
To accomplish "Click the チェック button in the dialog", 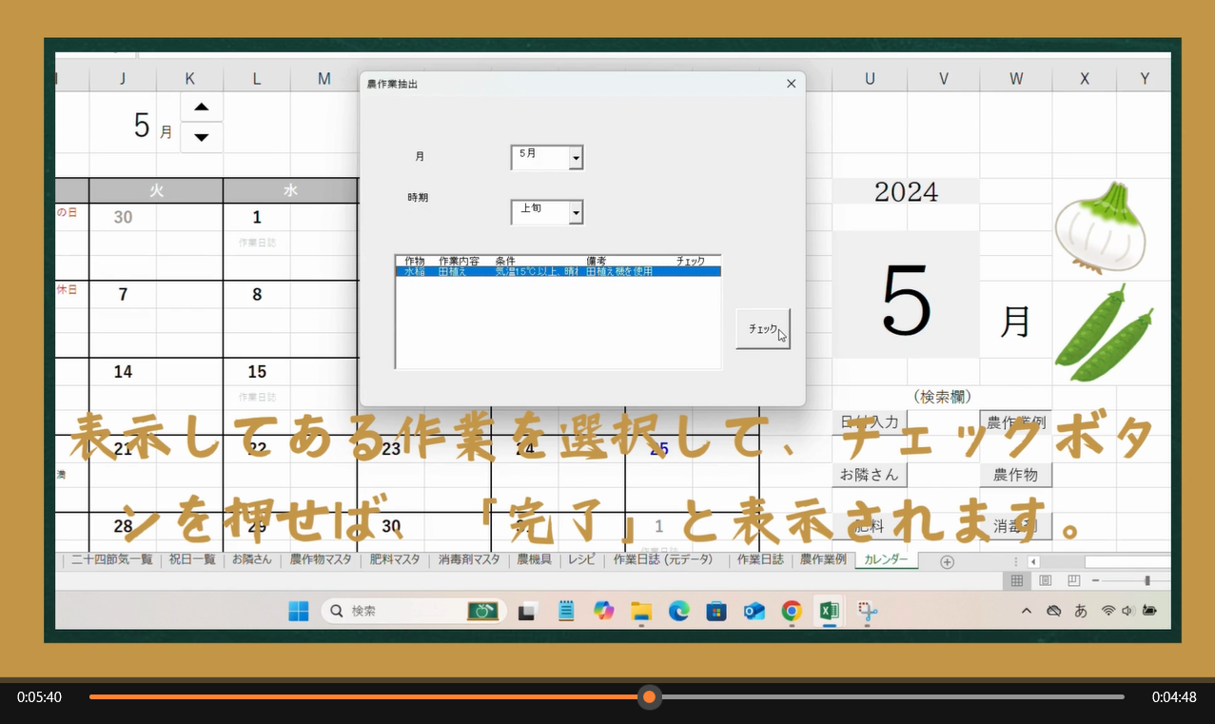I will click(762, 329).
